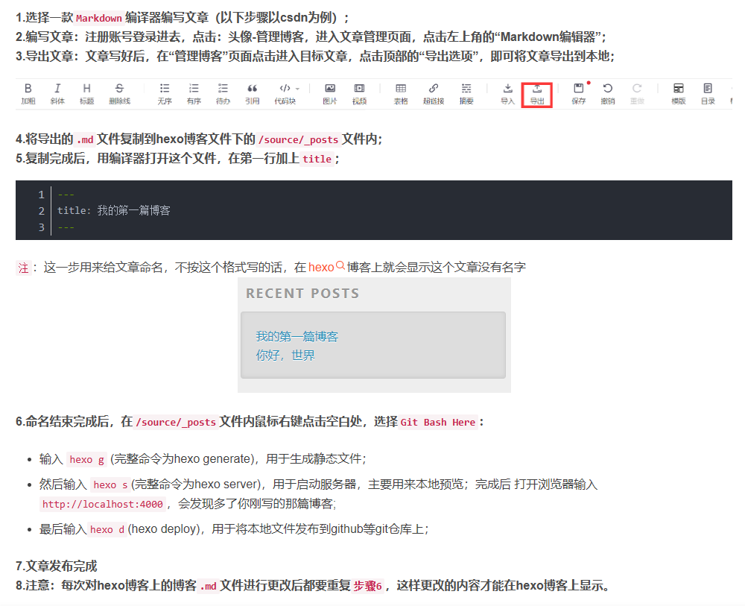Insert unordered list (无序) icon

165,94
